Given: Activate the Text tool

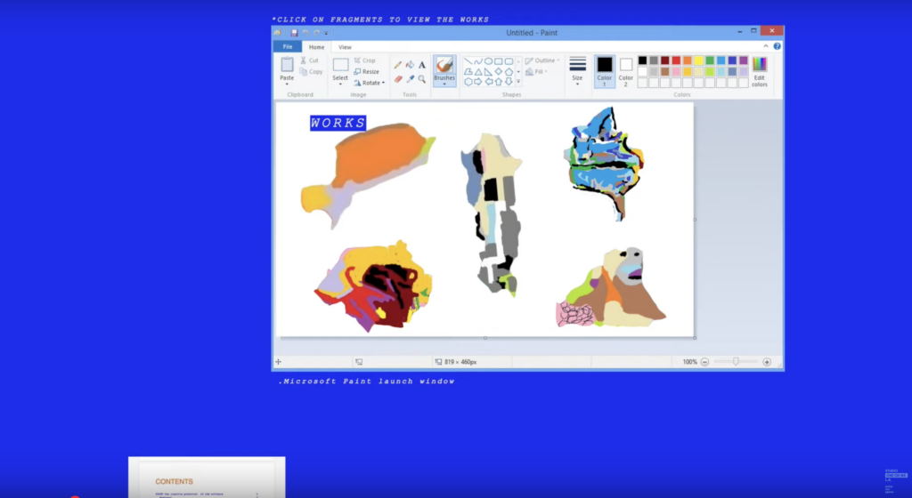Looking at the screenshot, I should coord(422,65).
